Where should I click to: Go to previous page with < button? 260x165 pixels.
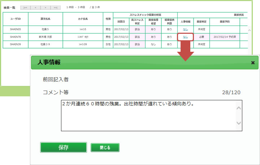(x=35, y=8)
